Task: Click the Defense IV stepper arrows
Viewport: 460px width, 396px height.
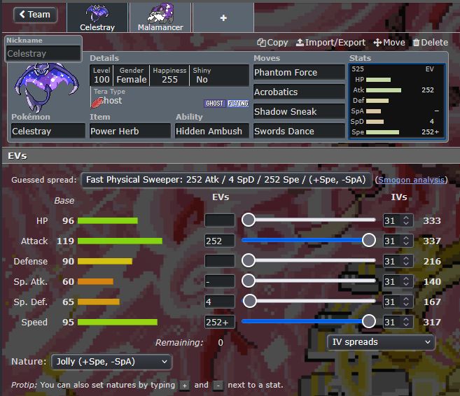Action: [406, 261]
